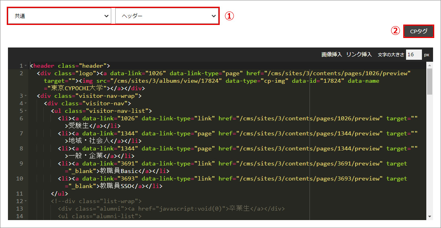The height and width of the screenshot is (228, 441).
Task: Click the text 地域・社会人 in line 7
Action: (89, 141)
